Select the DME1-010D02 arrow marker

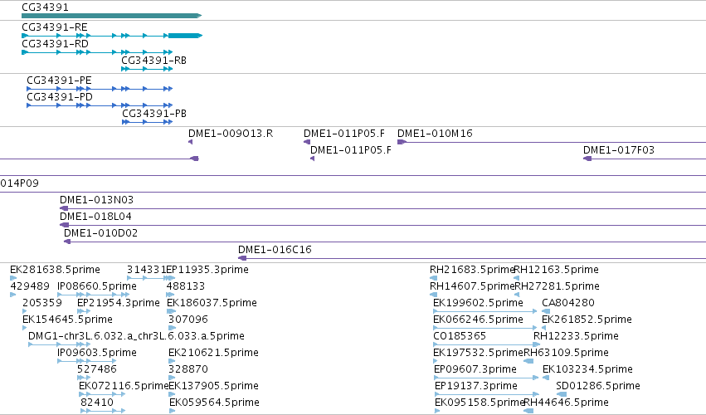[x=67, y=242]
